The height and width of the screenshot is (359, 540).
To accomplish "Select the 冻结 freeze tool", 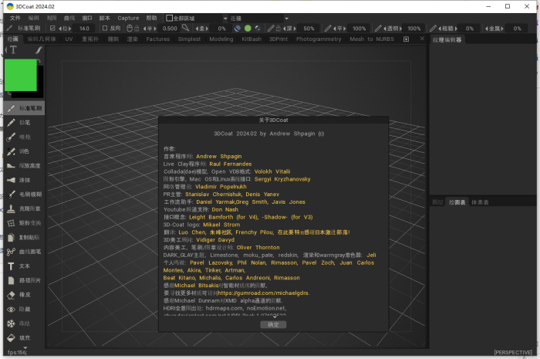I will pyautogui.click(x=25, y=323).
